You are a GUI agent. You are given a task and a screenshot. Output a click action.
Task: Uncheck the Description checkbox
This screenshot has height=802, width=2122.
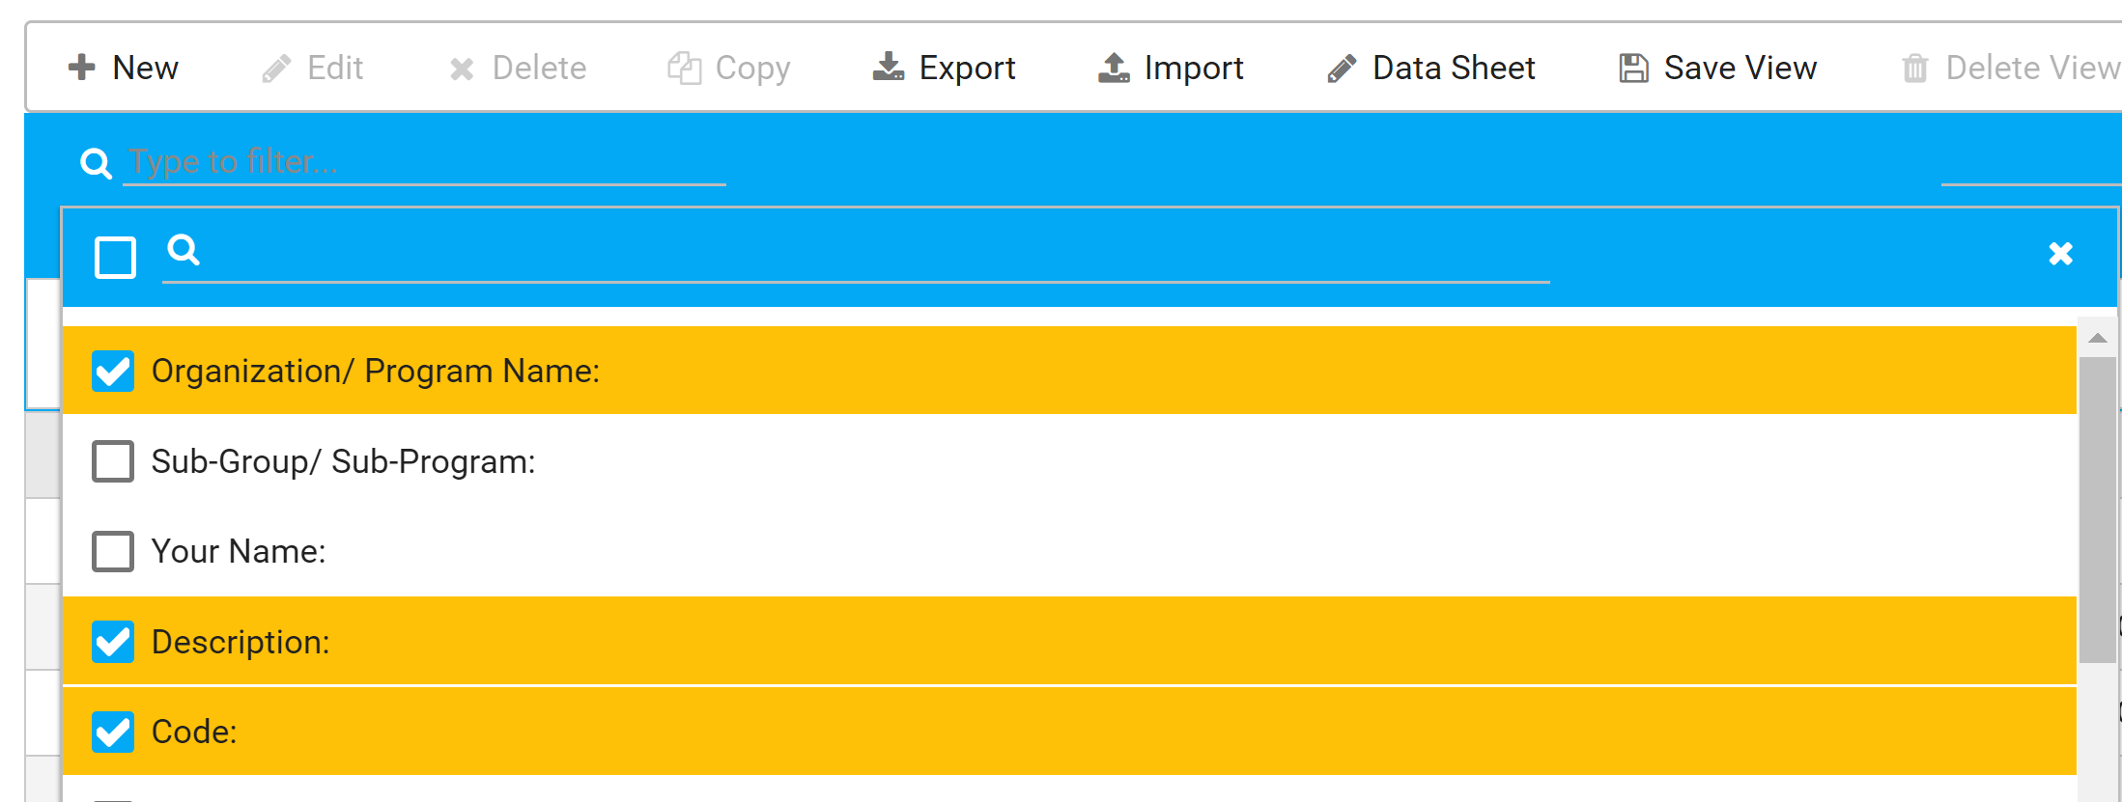pos(113,642)
